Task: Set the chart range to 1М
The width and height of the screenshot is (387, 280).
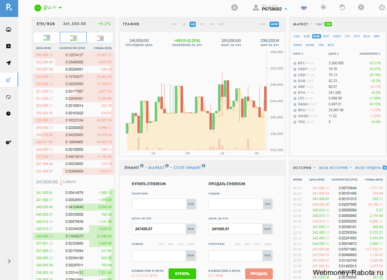Action: click(x=211, y=24)
